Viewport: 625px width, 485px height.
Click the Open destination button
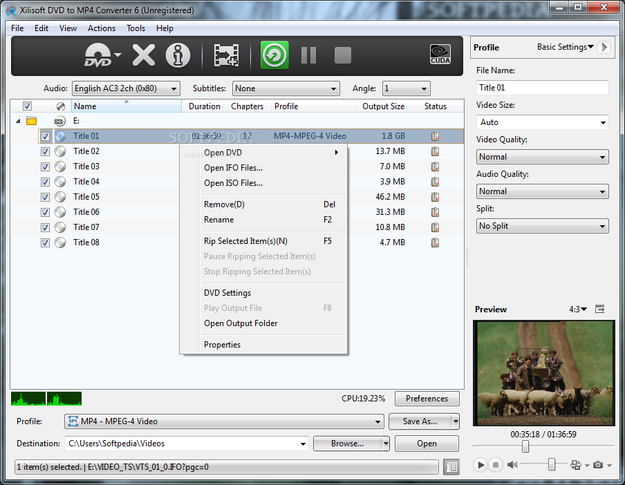427,444
